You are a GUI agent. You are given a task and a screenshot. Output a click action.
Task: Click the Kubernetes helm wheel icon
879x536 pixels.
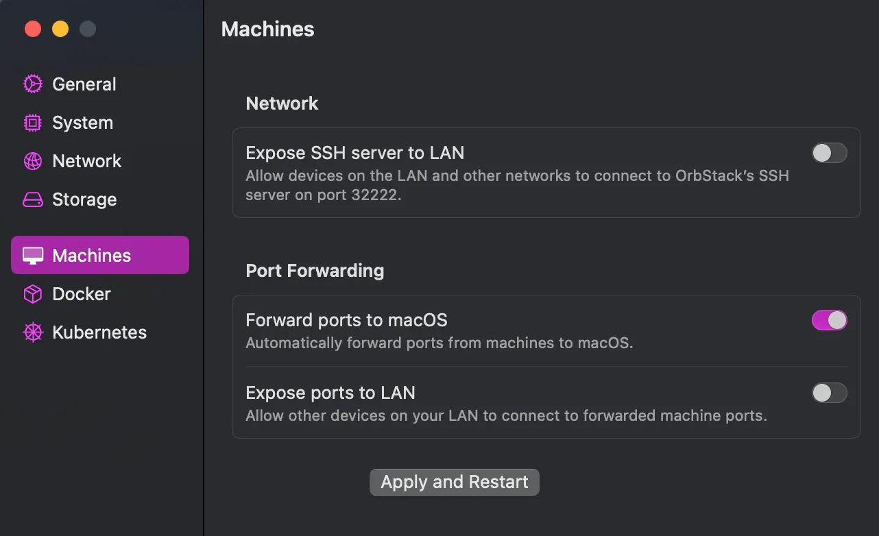(33, 332)
